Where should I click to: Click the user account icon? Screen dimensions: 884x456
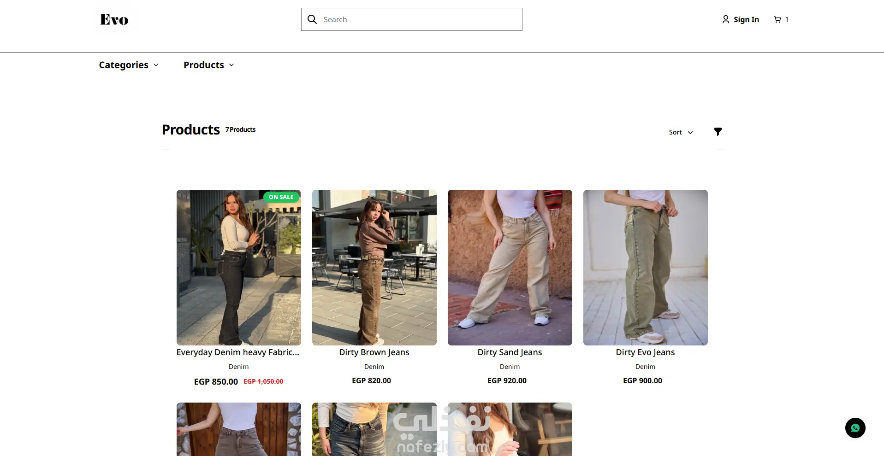725,19
